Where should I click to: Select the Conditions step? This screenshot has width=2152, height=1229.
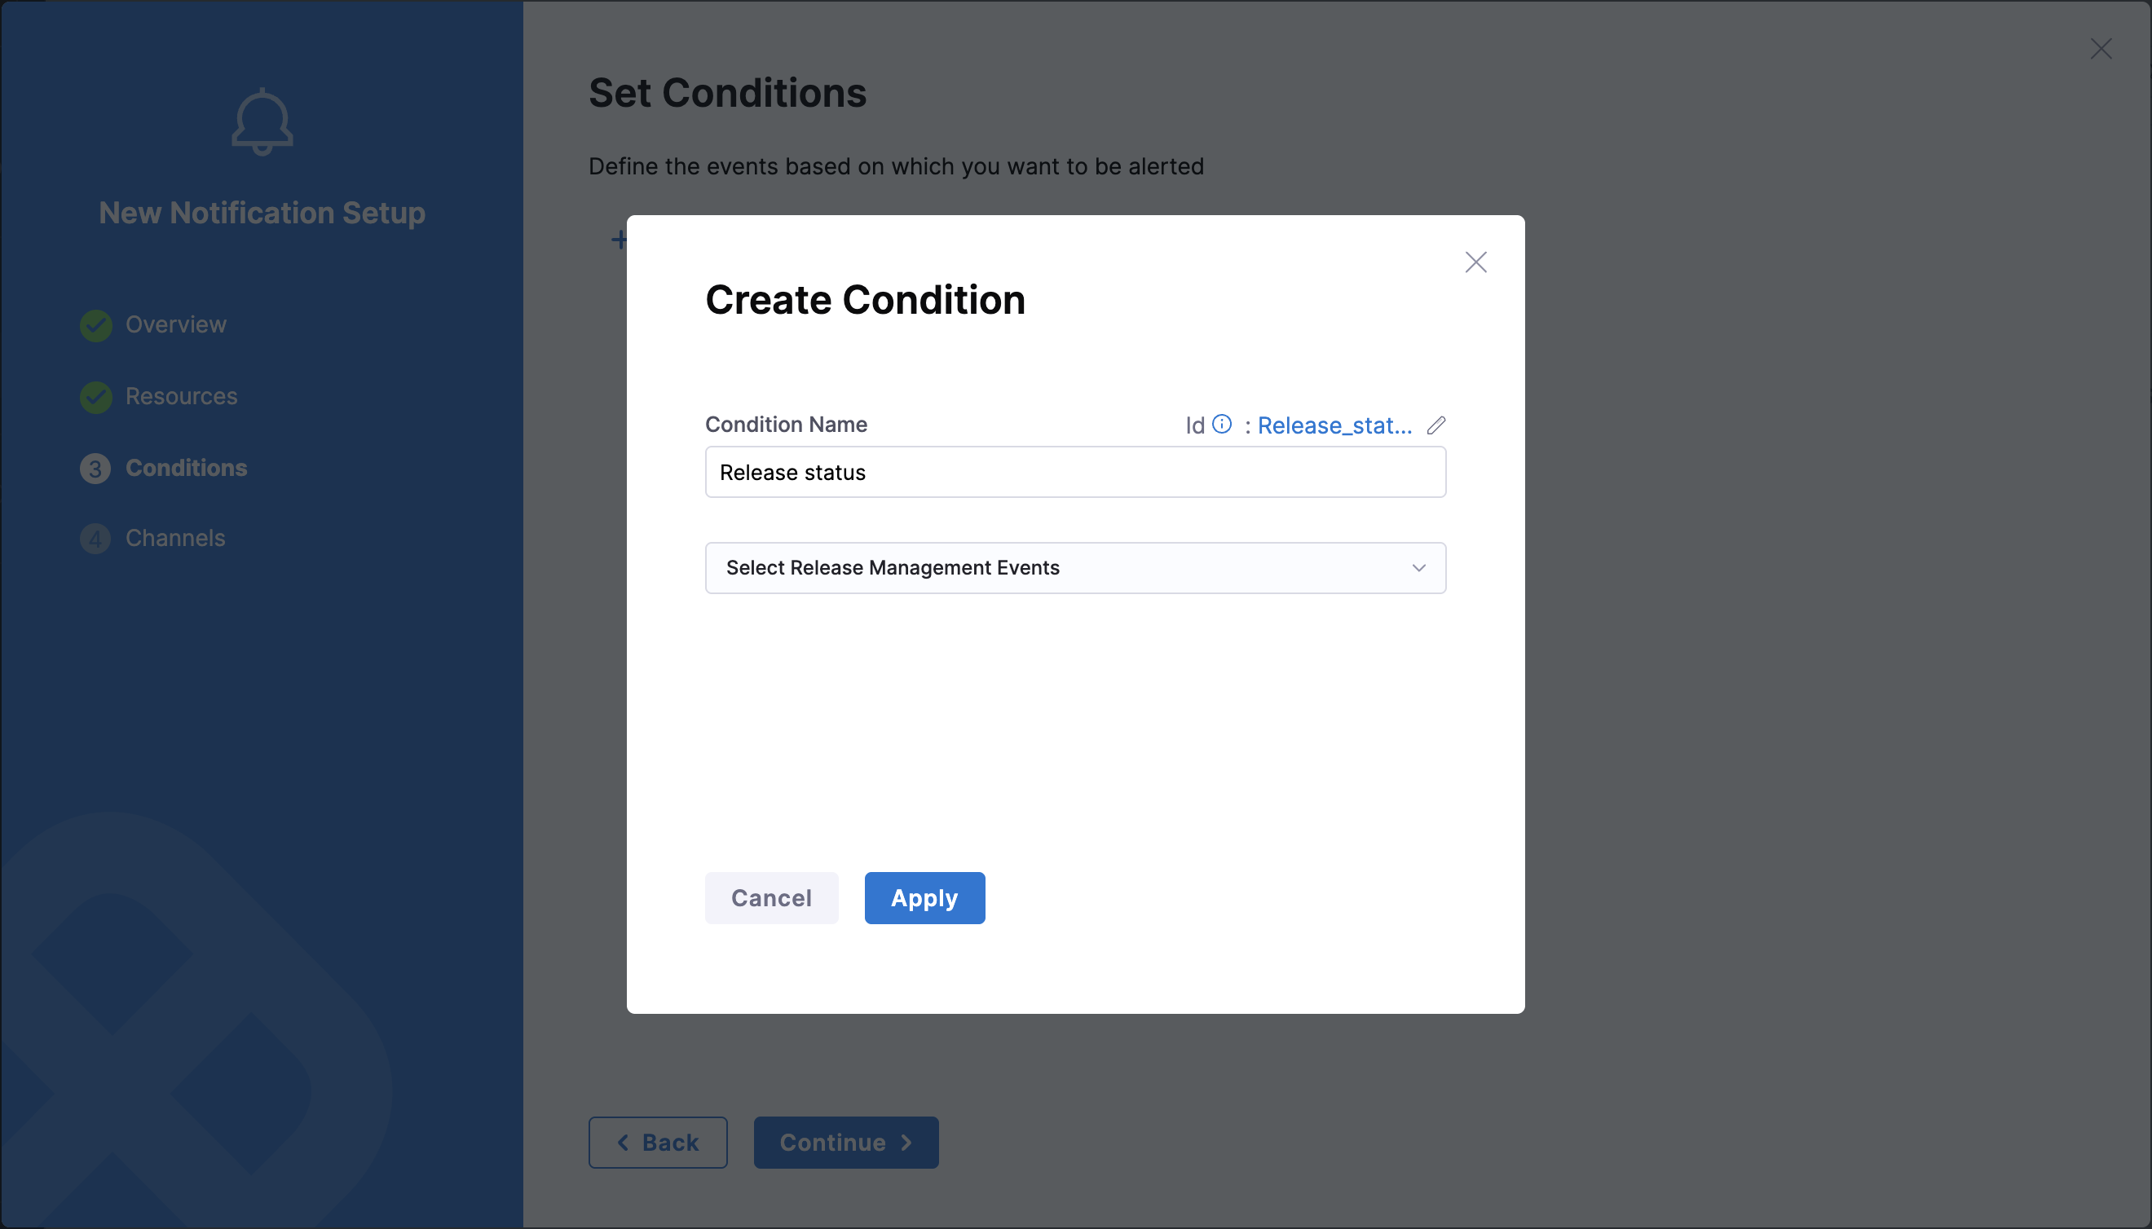point(187,468)
